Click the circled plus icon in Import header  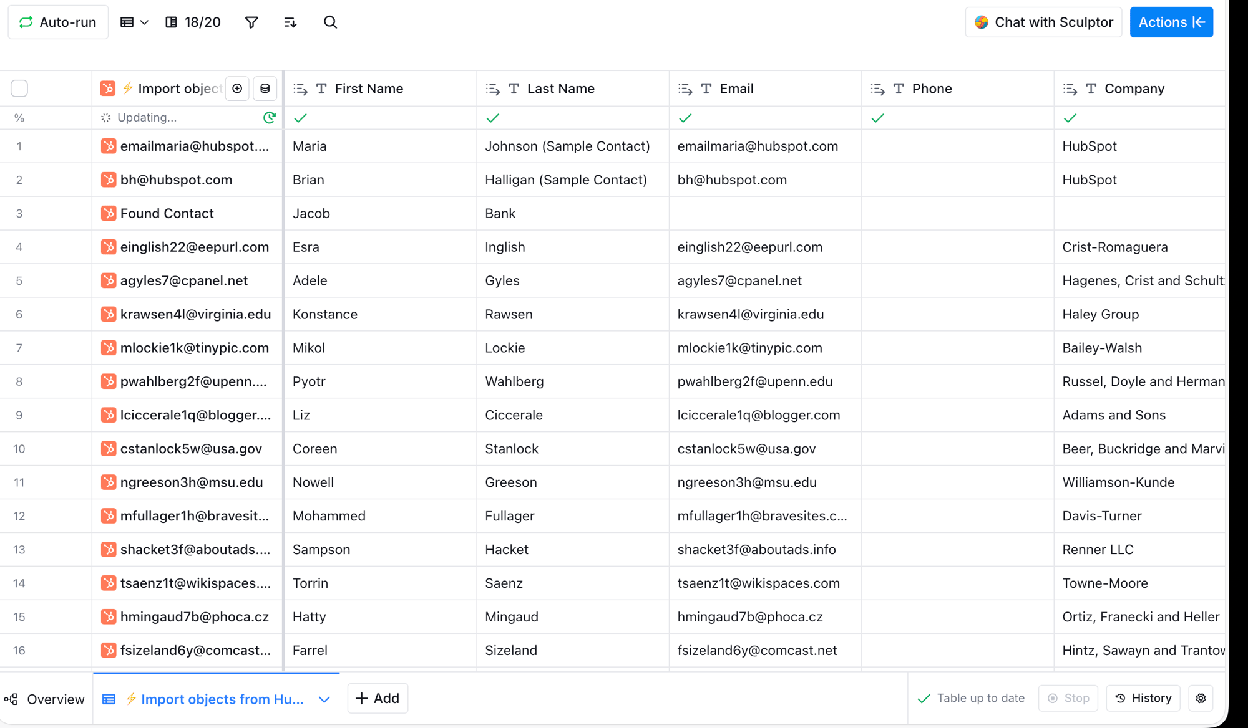tap(237, 89)
